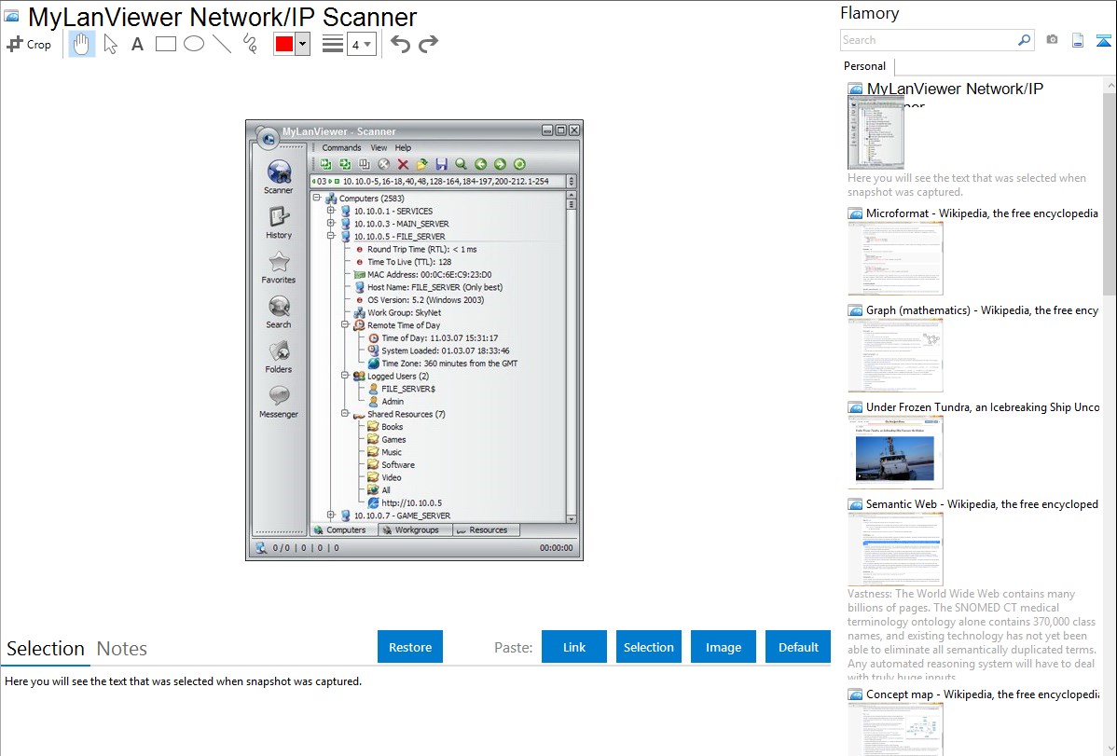Click into the Flamory Search field

929,40
